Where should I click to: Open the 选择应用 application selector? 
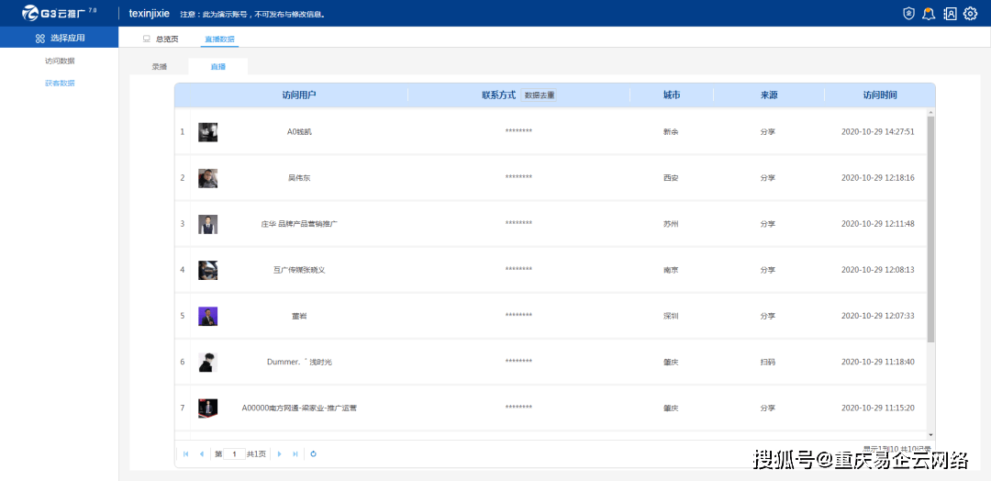point(60,38)
